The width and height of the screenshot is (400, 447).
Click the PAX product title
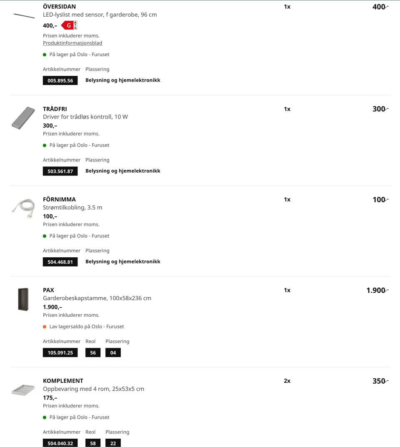(x=48, y=290)
